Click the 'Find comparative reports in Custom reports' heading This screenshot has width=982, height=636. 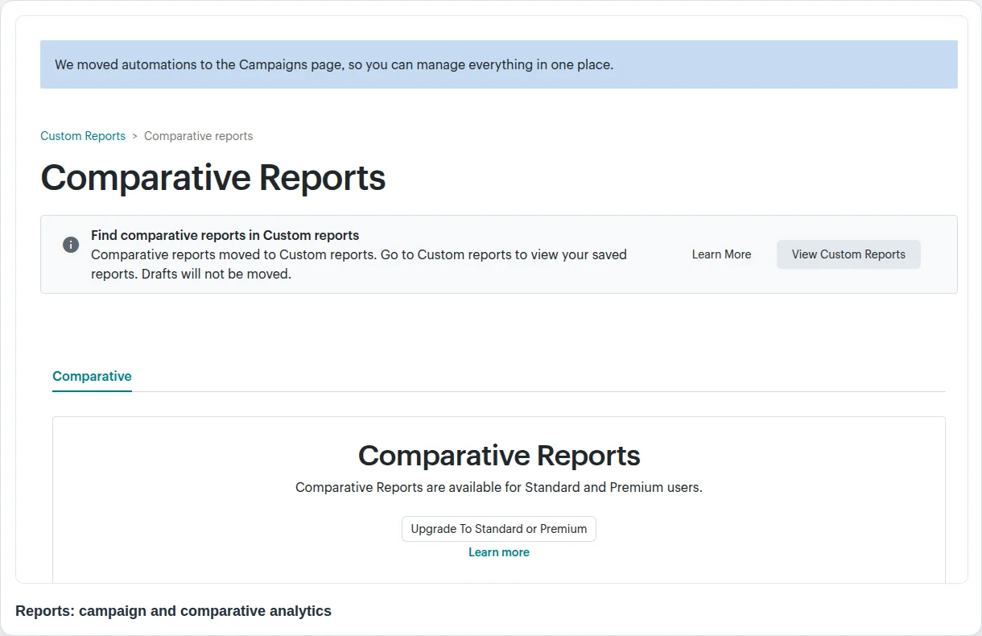(225, 235)
